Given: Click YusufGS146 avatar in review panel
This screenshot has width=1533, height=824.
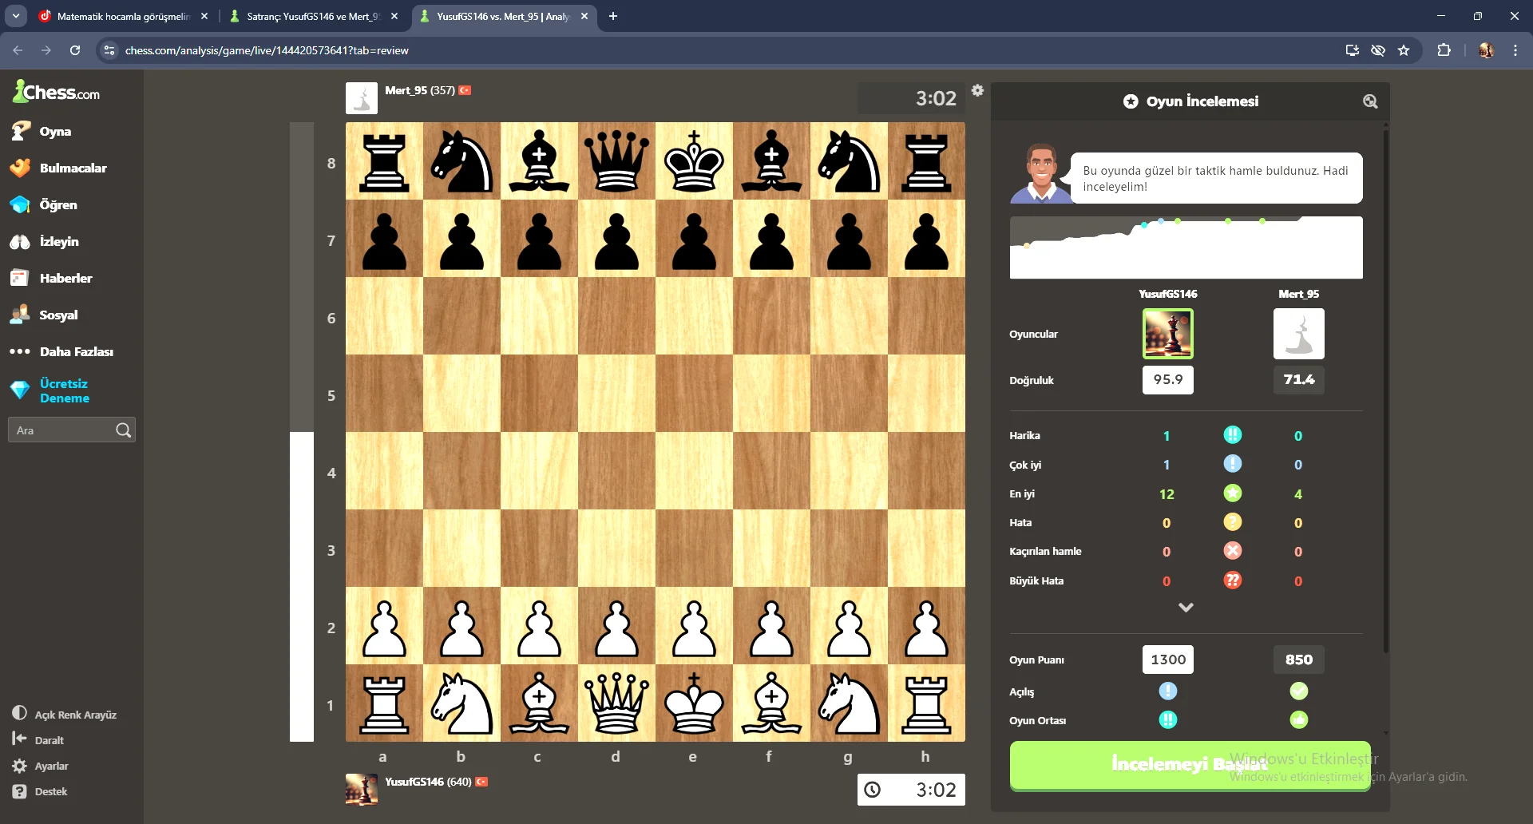Looking at the screenshot, I should point(1168,334).
